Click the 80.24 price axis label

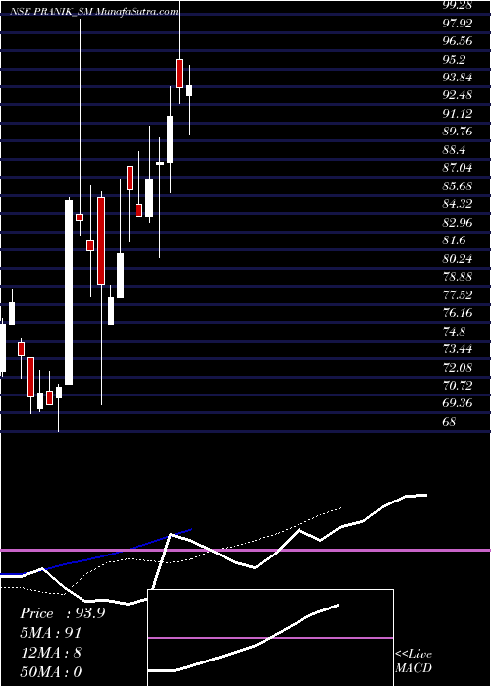pos(458,259)
